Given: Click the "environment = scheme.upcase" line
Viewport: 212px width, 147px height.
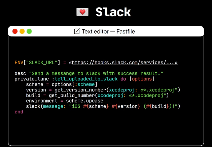Looking at the screenshot, I should click(x=65, y=101).
